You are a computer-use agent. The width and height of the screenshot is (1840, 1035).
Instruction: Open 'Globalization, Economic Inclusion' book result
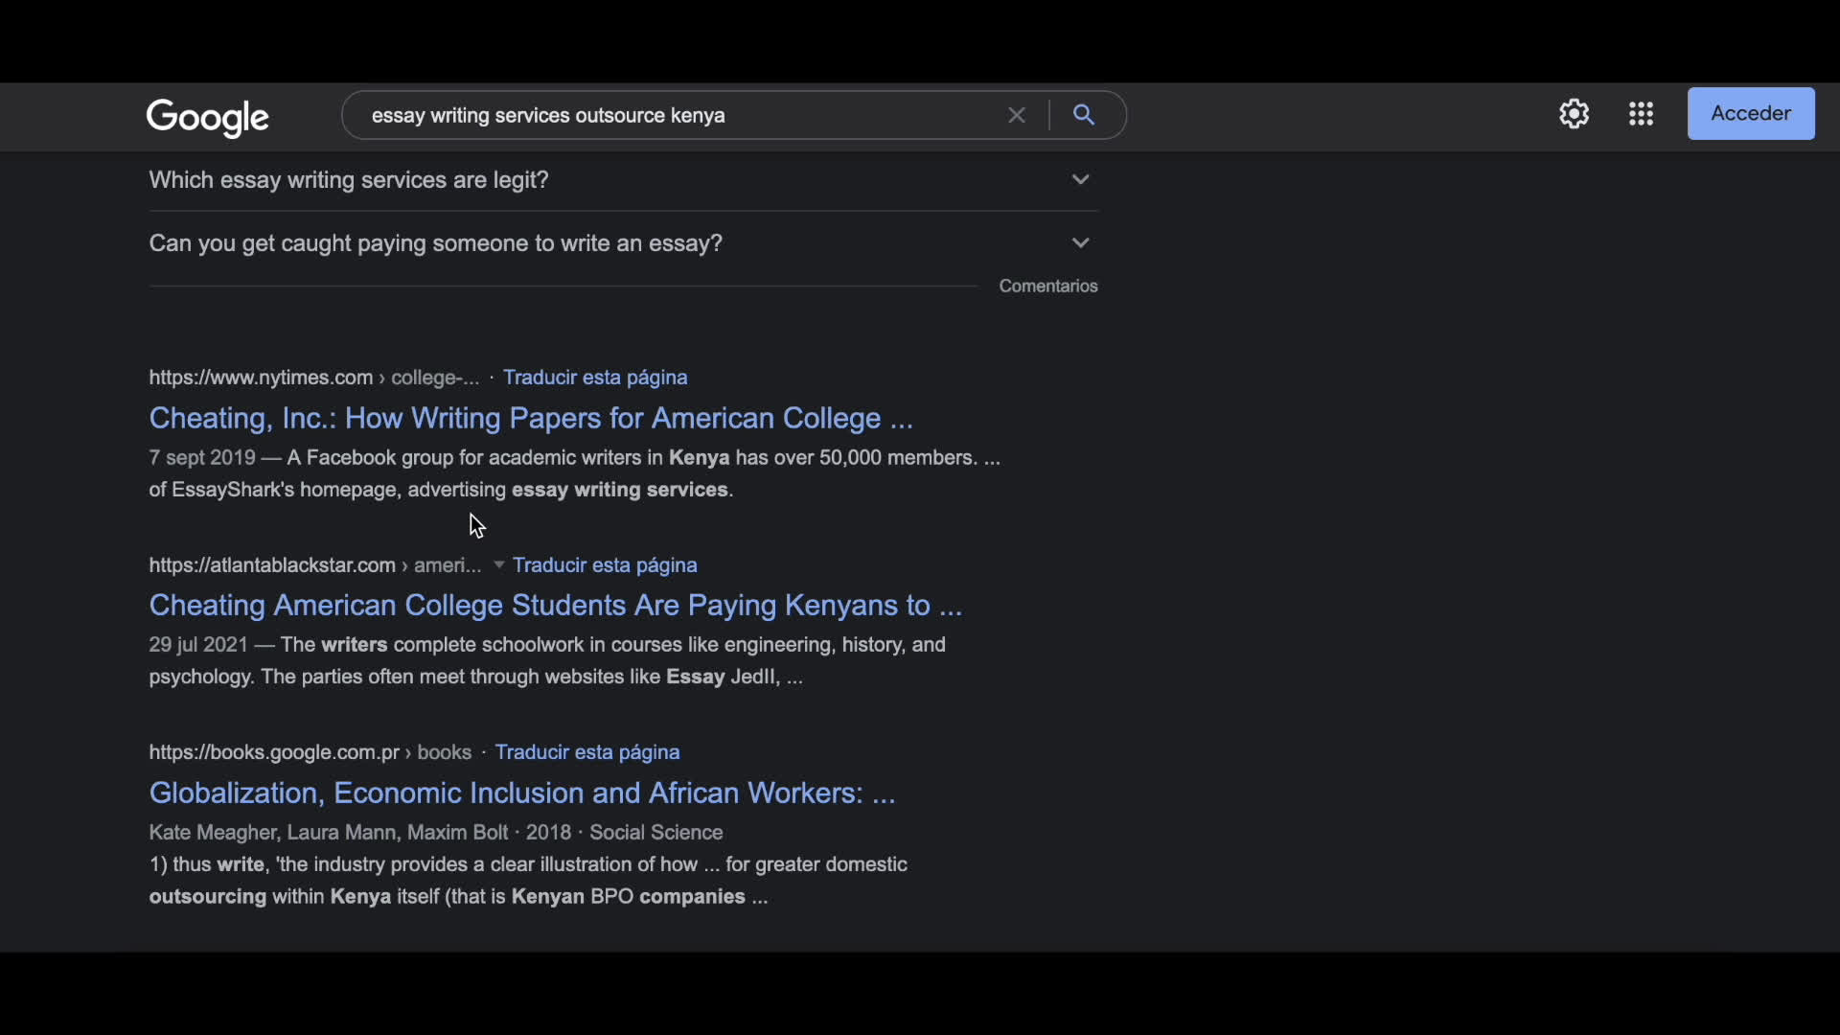point(521,793)
